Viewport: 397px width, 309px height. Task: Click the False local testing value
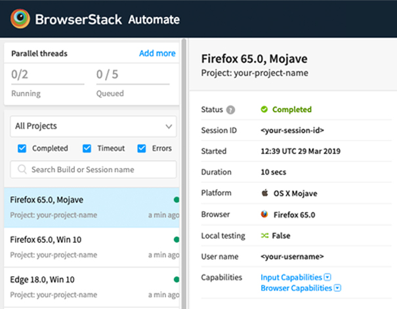pyautogui.click(x=281, y=236)
